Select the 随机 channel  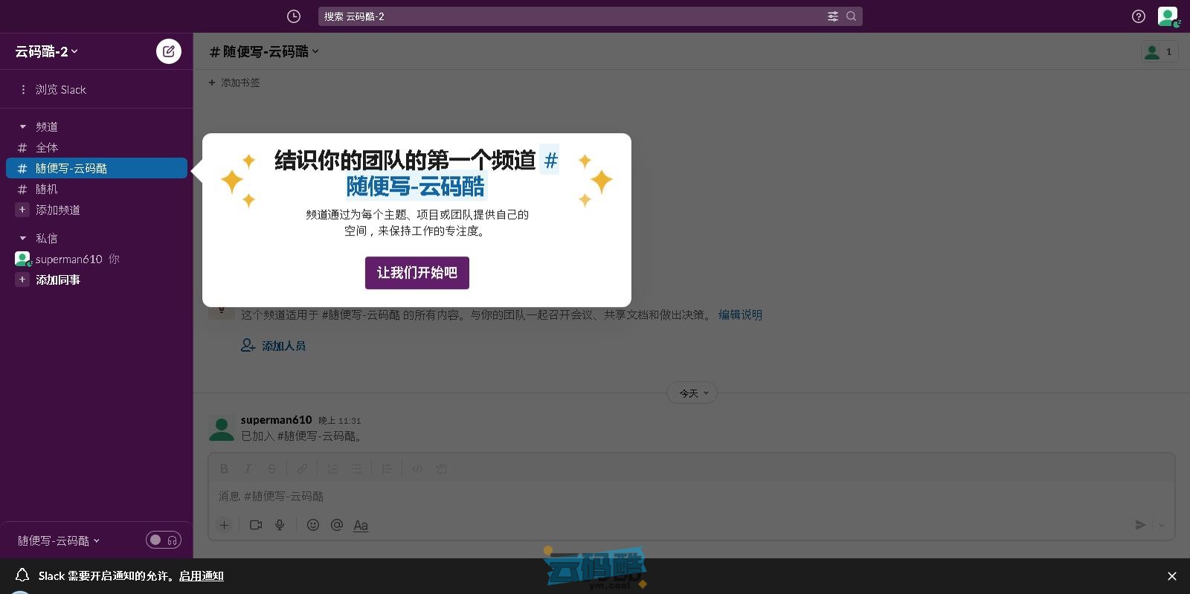click(47, 190)
